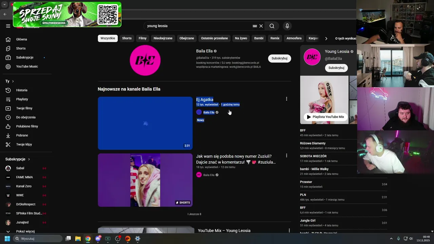Open three-dot menu for Zuziula short
This screenshot has height=244, width=434.
pos(287,156)
